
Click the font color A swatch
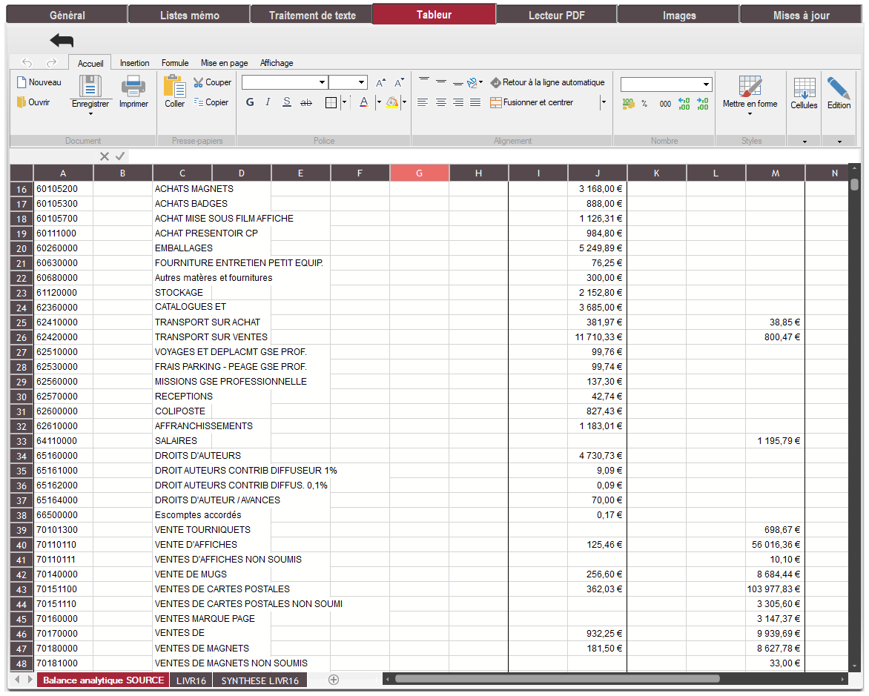click(x=363, y=102)
